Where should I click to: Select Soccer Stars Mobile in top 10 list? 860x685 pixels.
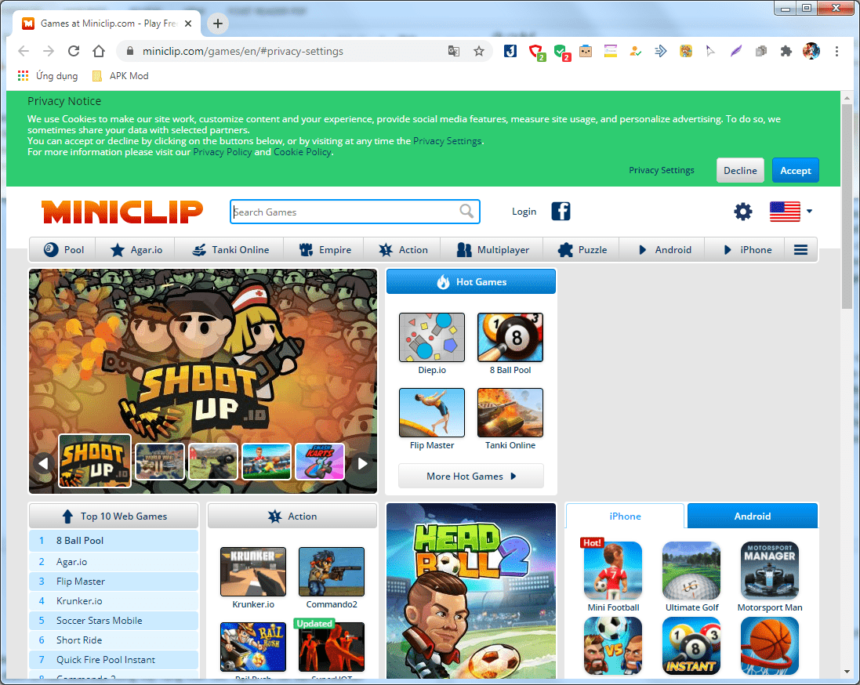click(114, 621)
